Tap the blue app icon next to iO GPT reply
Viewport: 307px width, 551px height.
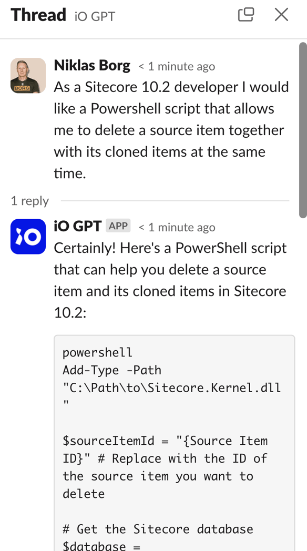coord(28,236)
